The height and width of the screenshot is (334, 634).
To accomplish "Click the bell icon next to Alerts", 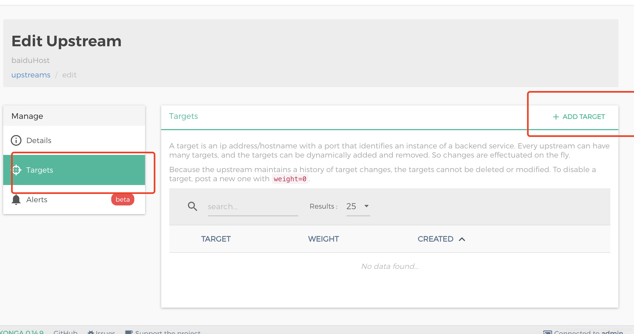I will point(16,200).
